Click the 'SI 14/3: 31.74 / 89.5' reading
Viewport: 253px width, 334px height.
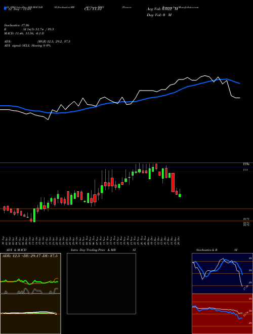pos(38,29)
